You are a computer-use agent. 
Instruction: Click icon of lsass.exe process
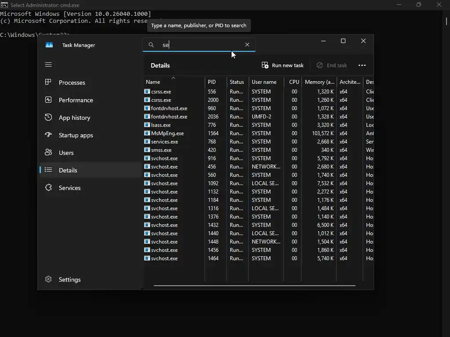[147, 125]
